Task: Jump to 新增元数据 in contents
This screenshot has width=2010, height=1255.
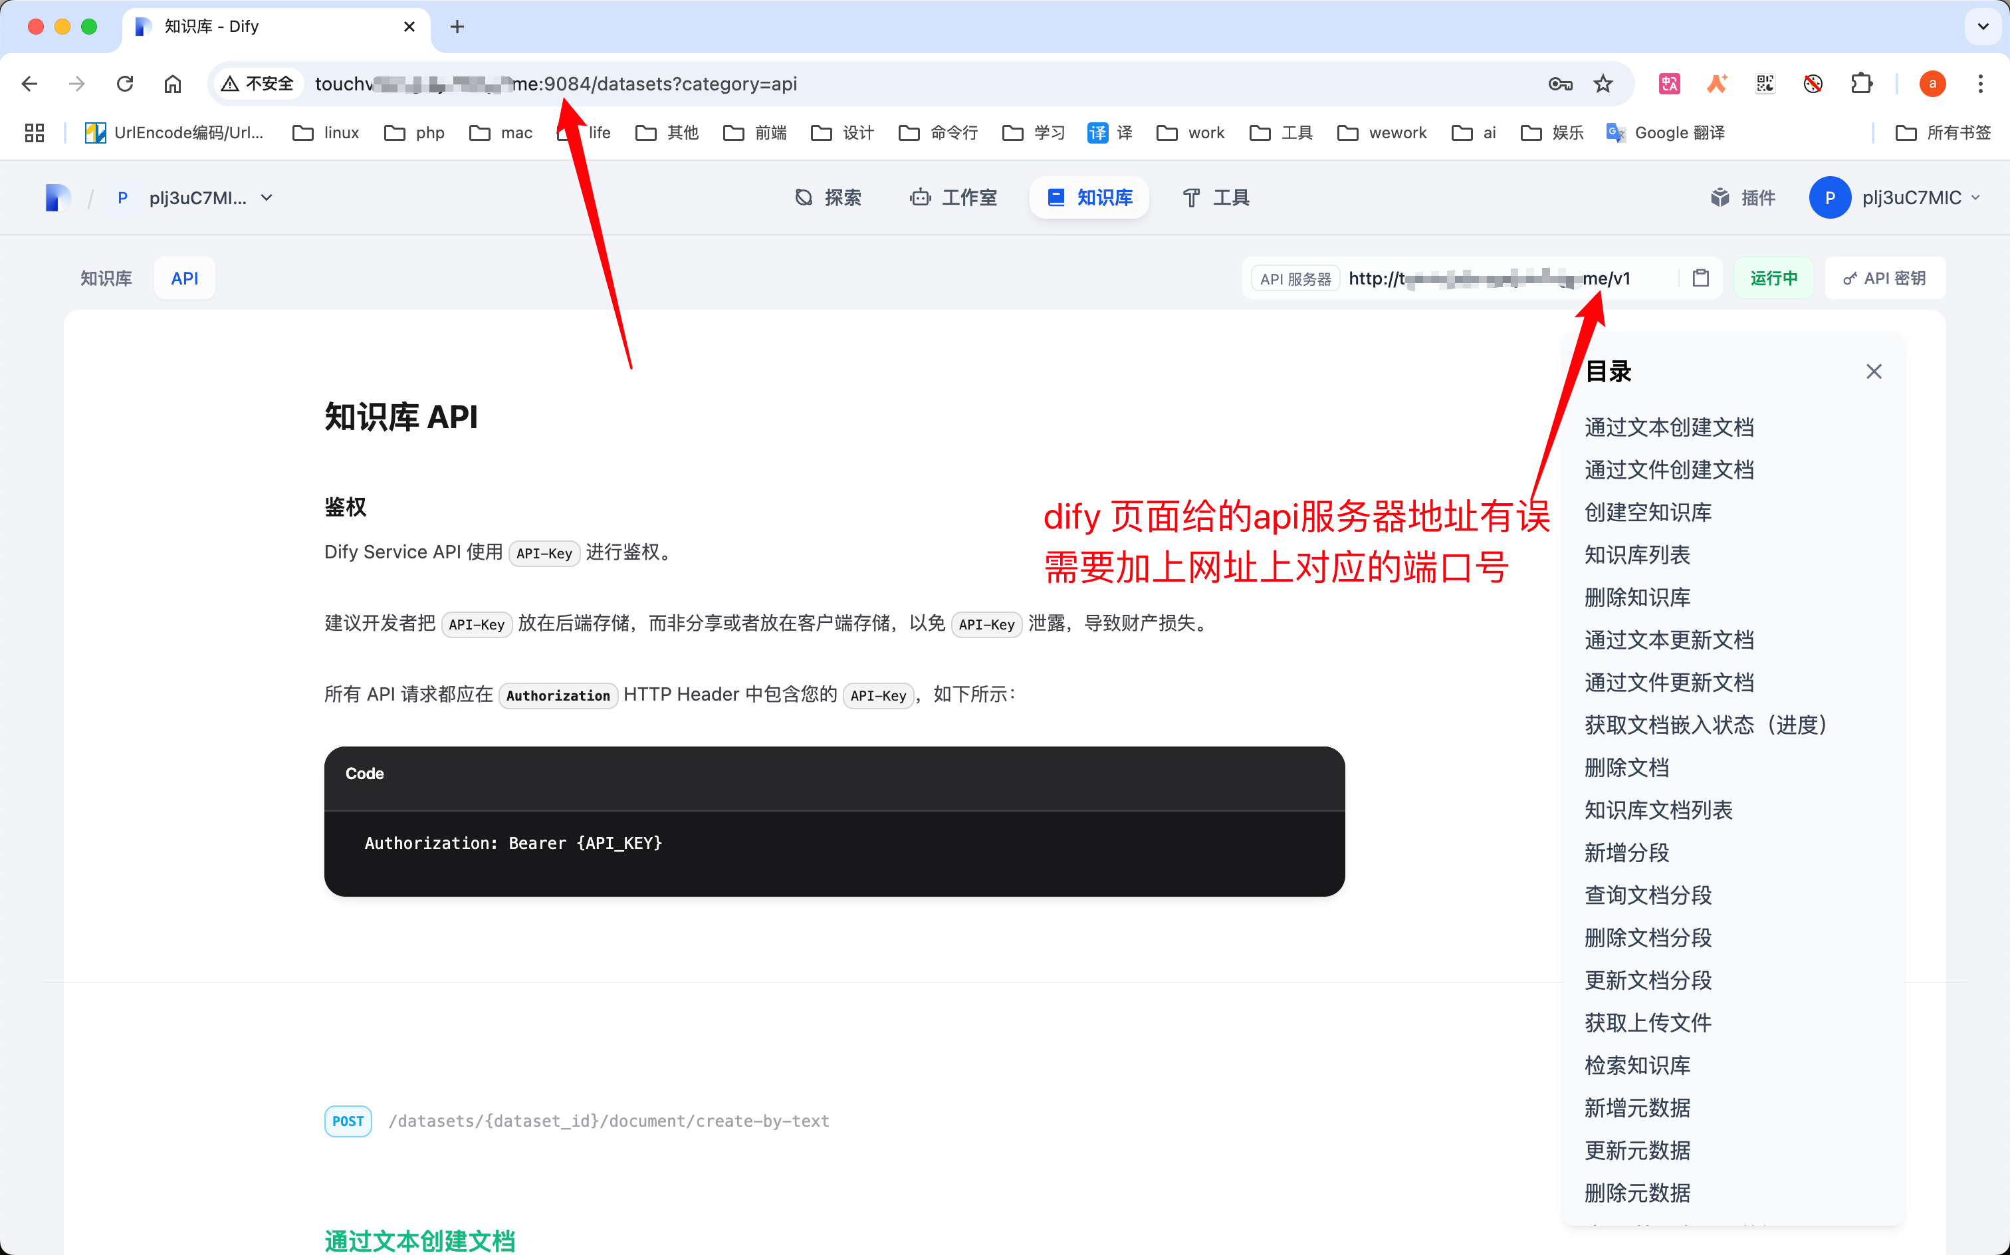Action: (1636, 1108)
